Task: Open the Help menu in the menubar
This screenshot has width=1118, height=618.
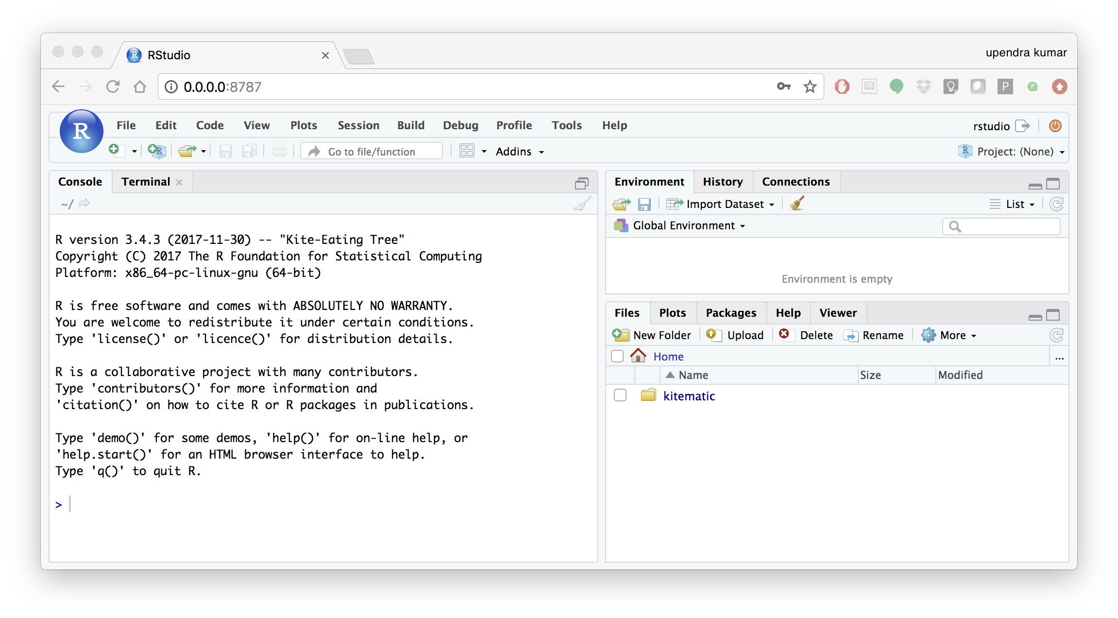Action: (614, 125)
